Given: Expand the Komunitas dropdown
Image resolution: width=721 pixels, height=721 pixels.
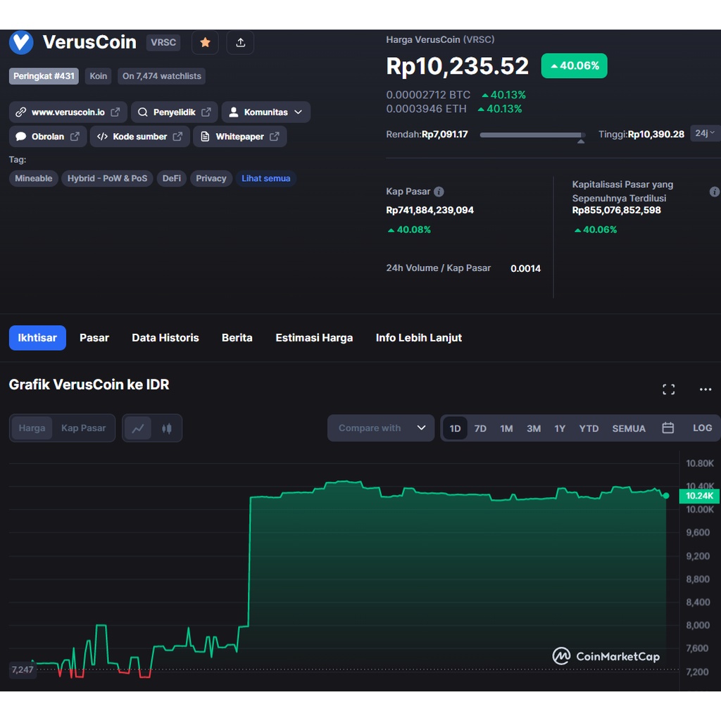Looking at the screenshot, I should (x=265, y=112).
